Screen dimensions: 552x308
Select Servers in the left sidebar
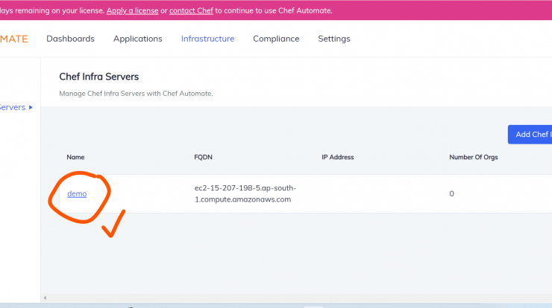[13, 107]
